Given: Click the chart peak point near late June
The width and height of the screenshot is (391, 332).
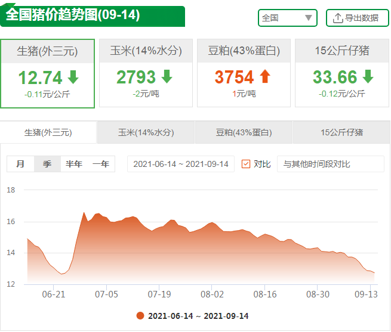Looking at the screenshot, I should click(x=84, y=212).
